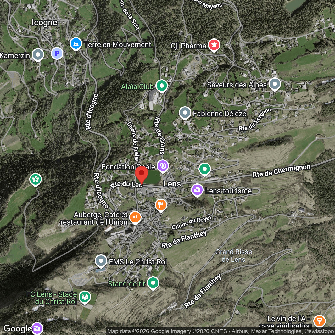The height and width of the screenshot is (335, 335).
Task: Select the Icogne village label
Action: coord(44,23)
